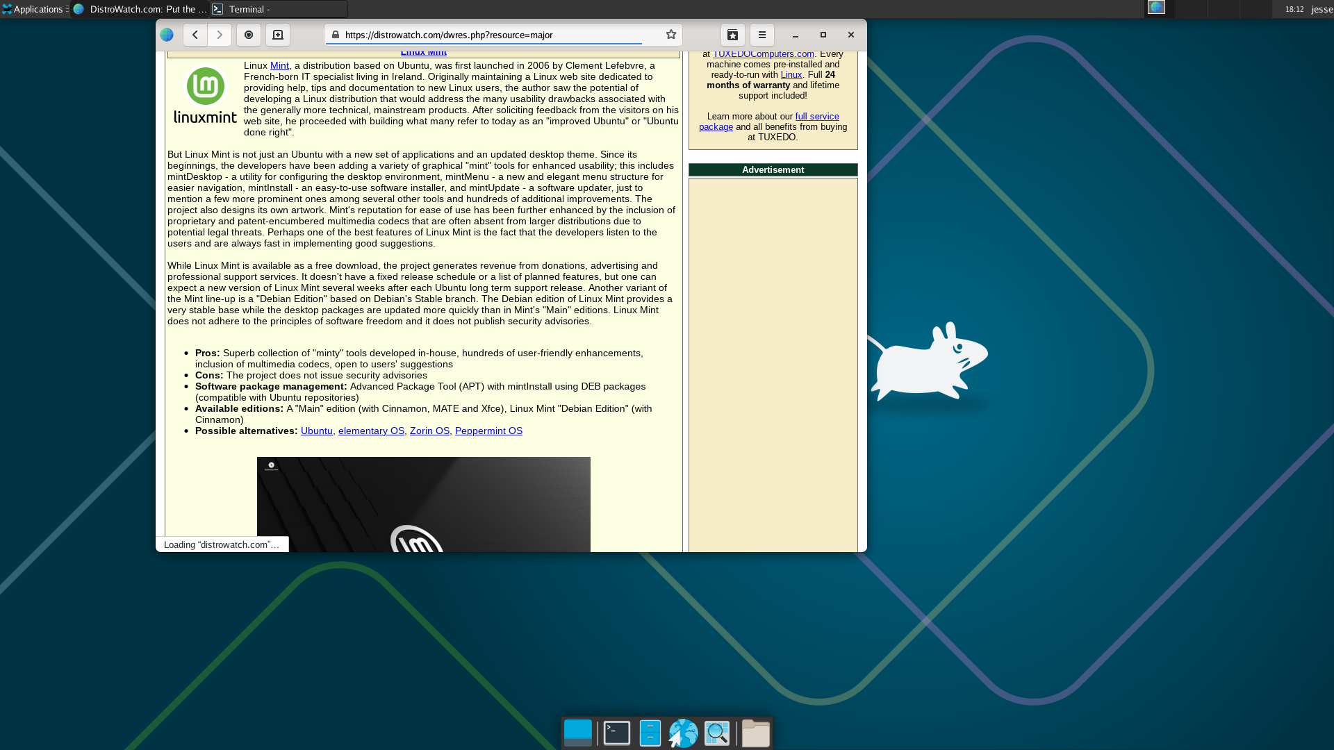Launch web browser from the dock globe icon
1334x750 pixels.
684,733
